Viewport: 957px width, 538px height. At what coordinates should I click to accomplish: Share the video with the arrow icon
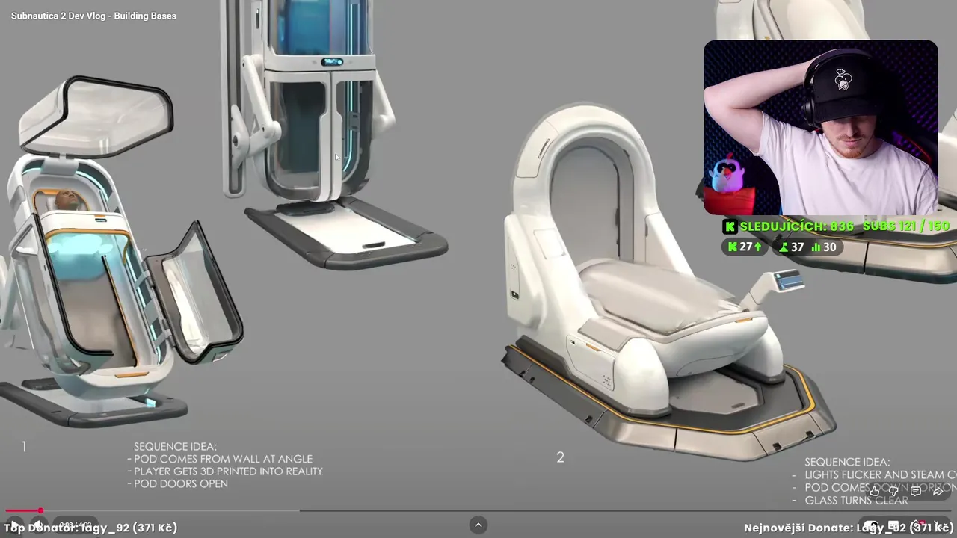(938, 491)
